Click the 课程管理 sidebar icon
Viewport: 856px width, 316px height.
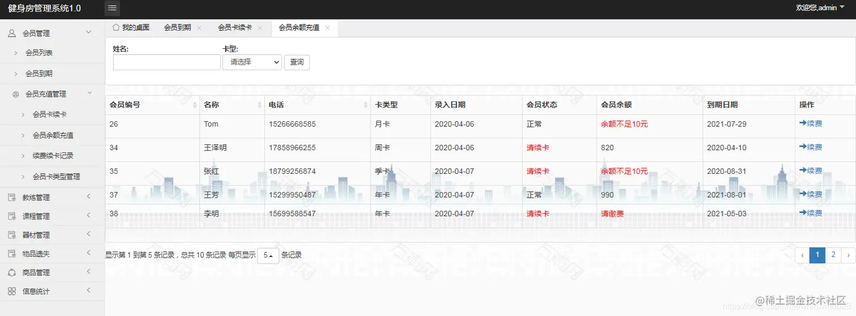(x=11, y=216)
